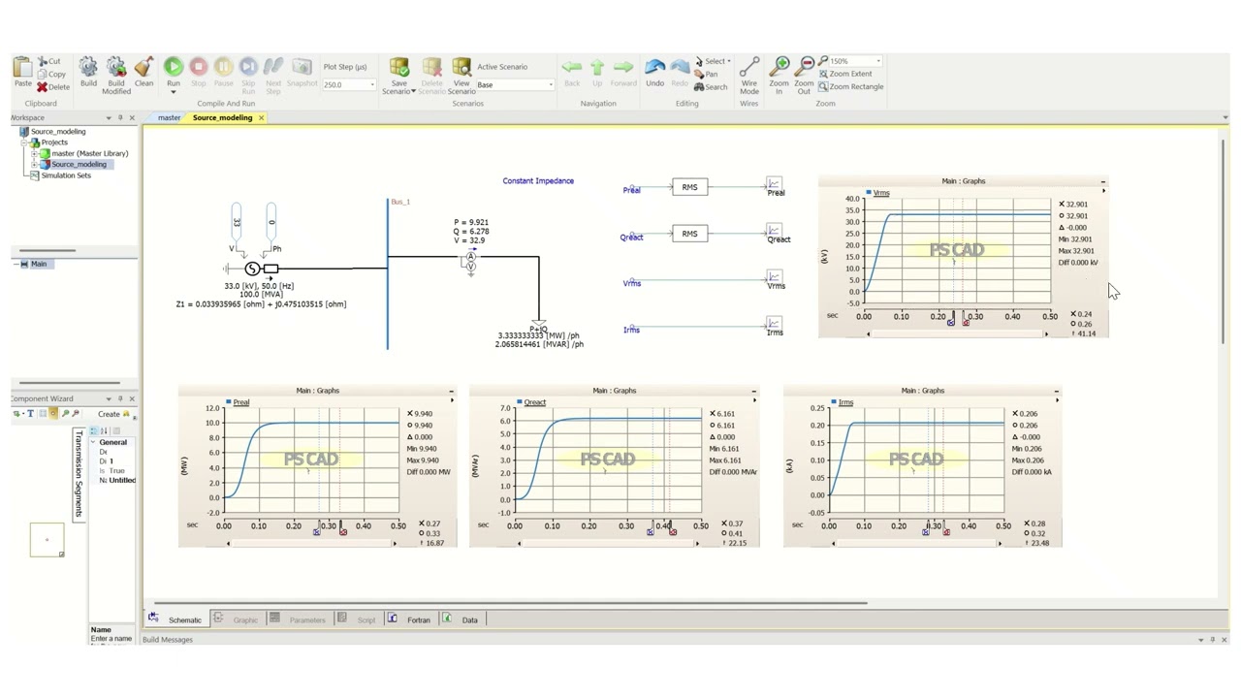
Task: Open the Active Scenario Base dropdown
Action: click(551, 85)
